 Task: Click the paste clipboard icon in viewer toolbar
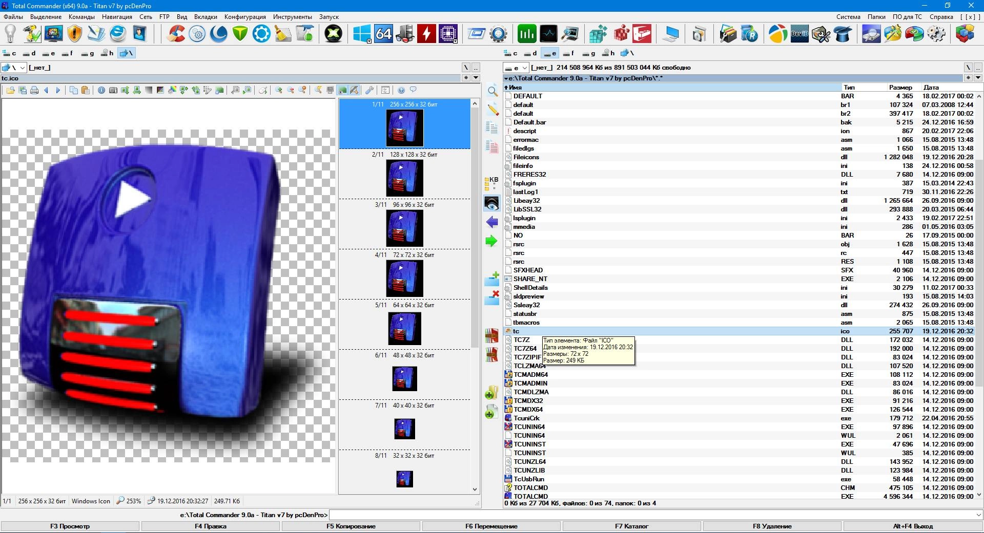click(86, 90)
